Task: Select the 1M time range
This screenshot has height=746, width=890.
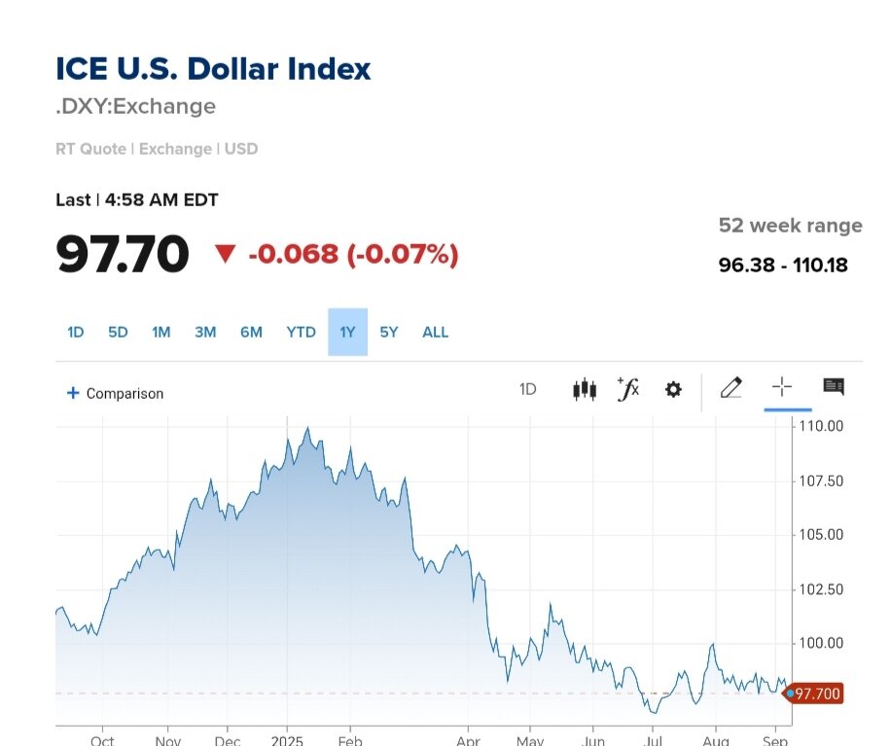Action: (161, 333)
